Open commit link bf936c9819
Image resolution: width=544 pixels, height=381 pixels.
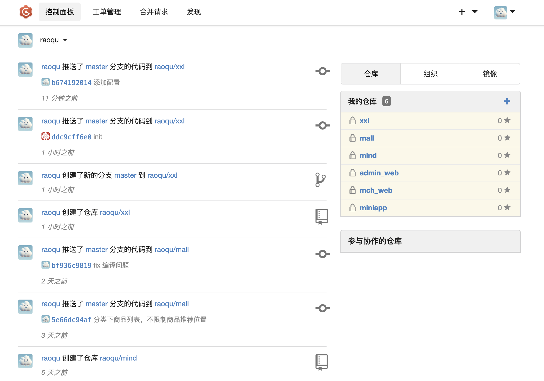click(71, 265)
